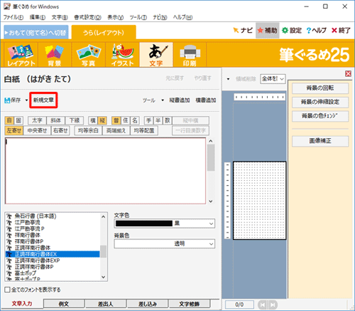Toggle 数 numeral button
Screen dimensions: 355x311
point(168,120)
